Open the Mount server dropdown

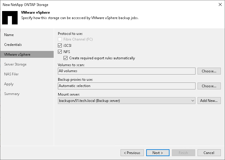click(x=127, y=100)
